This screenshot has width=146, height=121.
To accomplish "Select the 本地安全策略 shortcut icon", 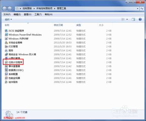I will click(6, 43).
